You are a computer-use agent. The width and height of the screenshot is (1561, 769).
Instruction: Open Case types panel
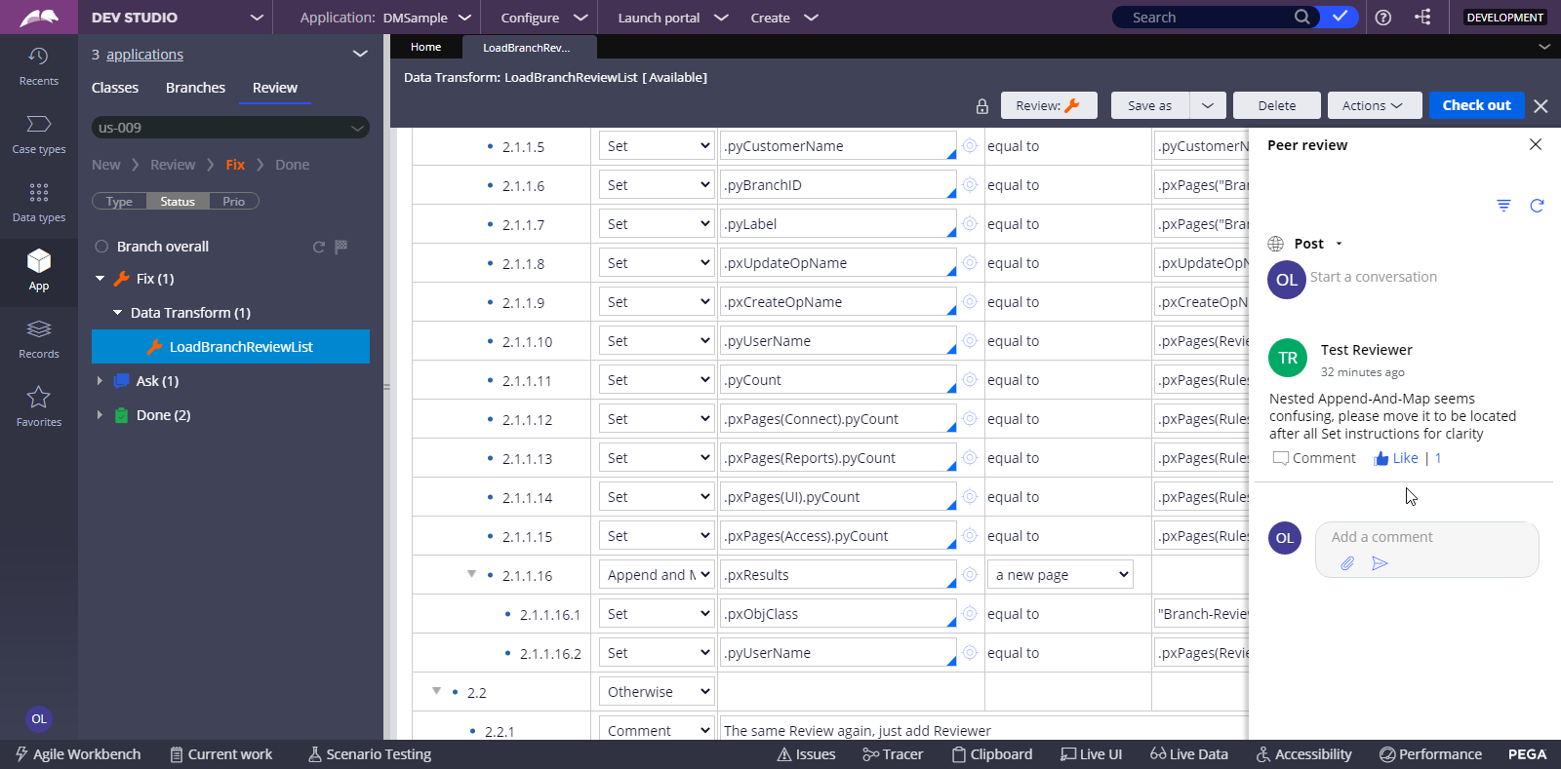38,135
